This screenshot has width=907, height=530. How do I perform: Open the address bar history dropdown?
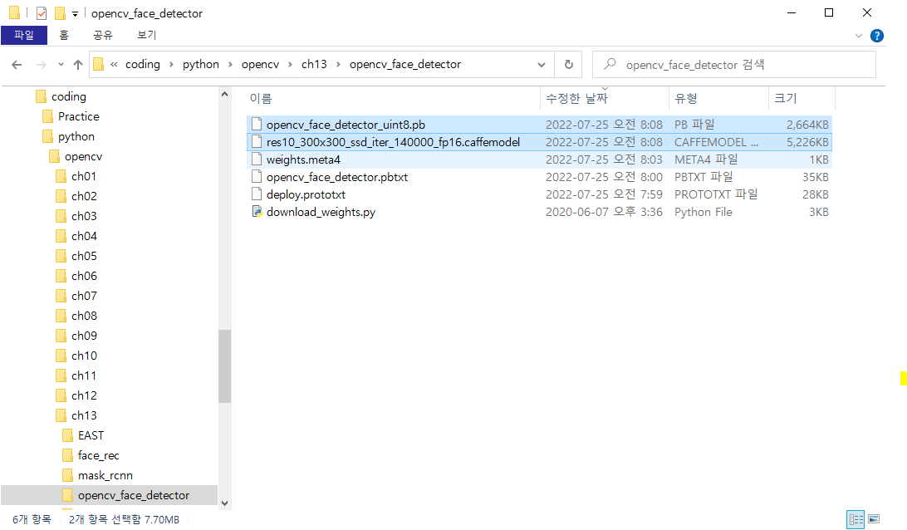542,64
